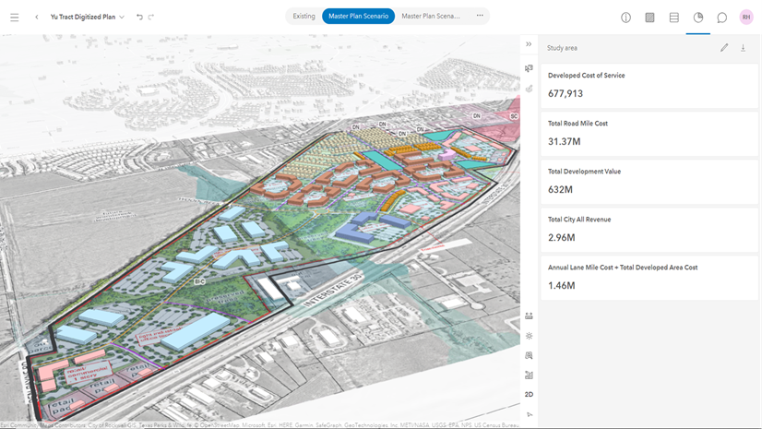Go back using the left chevron
This screenshot has width=762, height=429.
point(37,17)
